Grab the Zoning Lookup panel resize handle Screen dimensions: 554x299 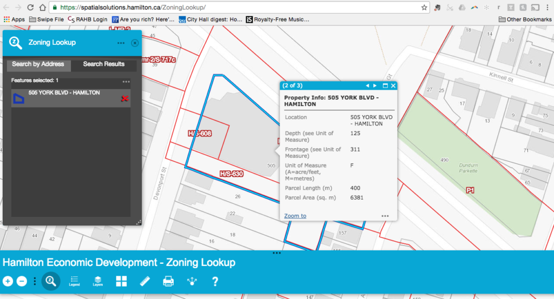[138, 222]
